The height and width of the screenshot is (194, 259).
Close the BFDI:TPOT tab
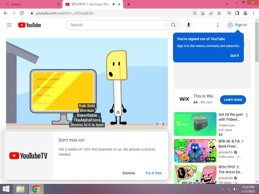tap(119, 4)
